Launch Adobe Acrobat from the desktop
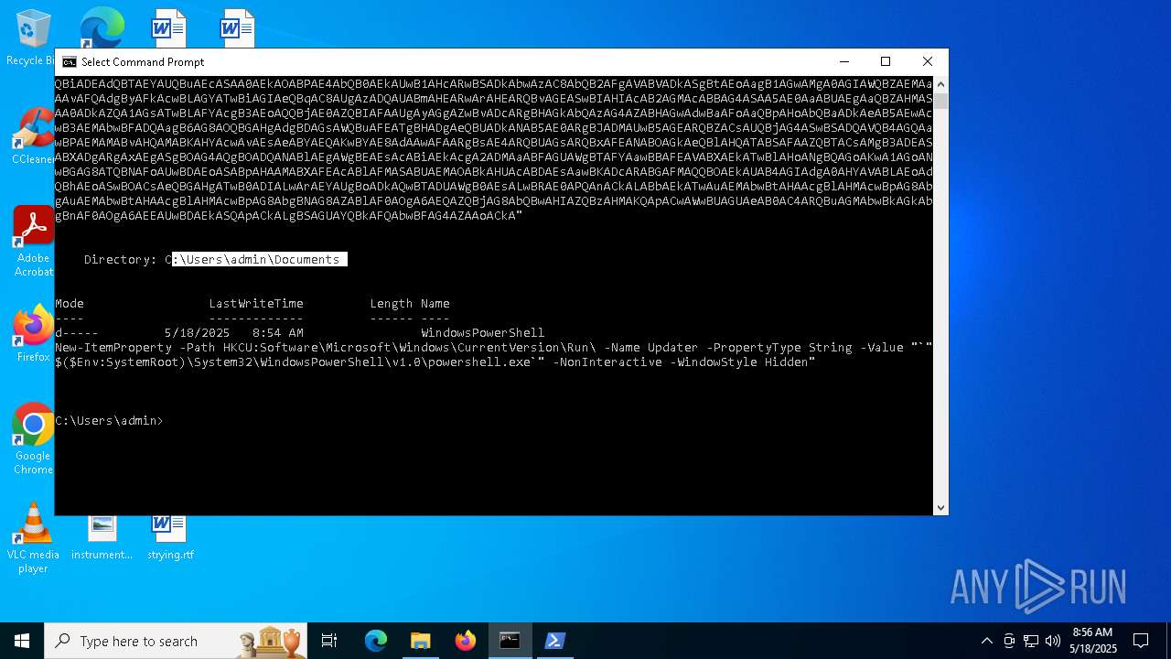Screen dimensions: 1171x659 (x=33, y=242)
